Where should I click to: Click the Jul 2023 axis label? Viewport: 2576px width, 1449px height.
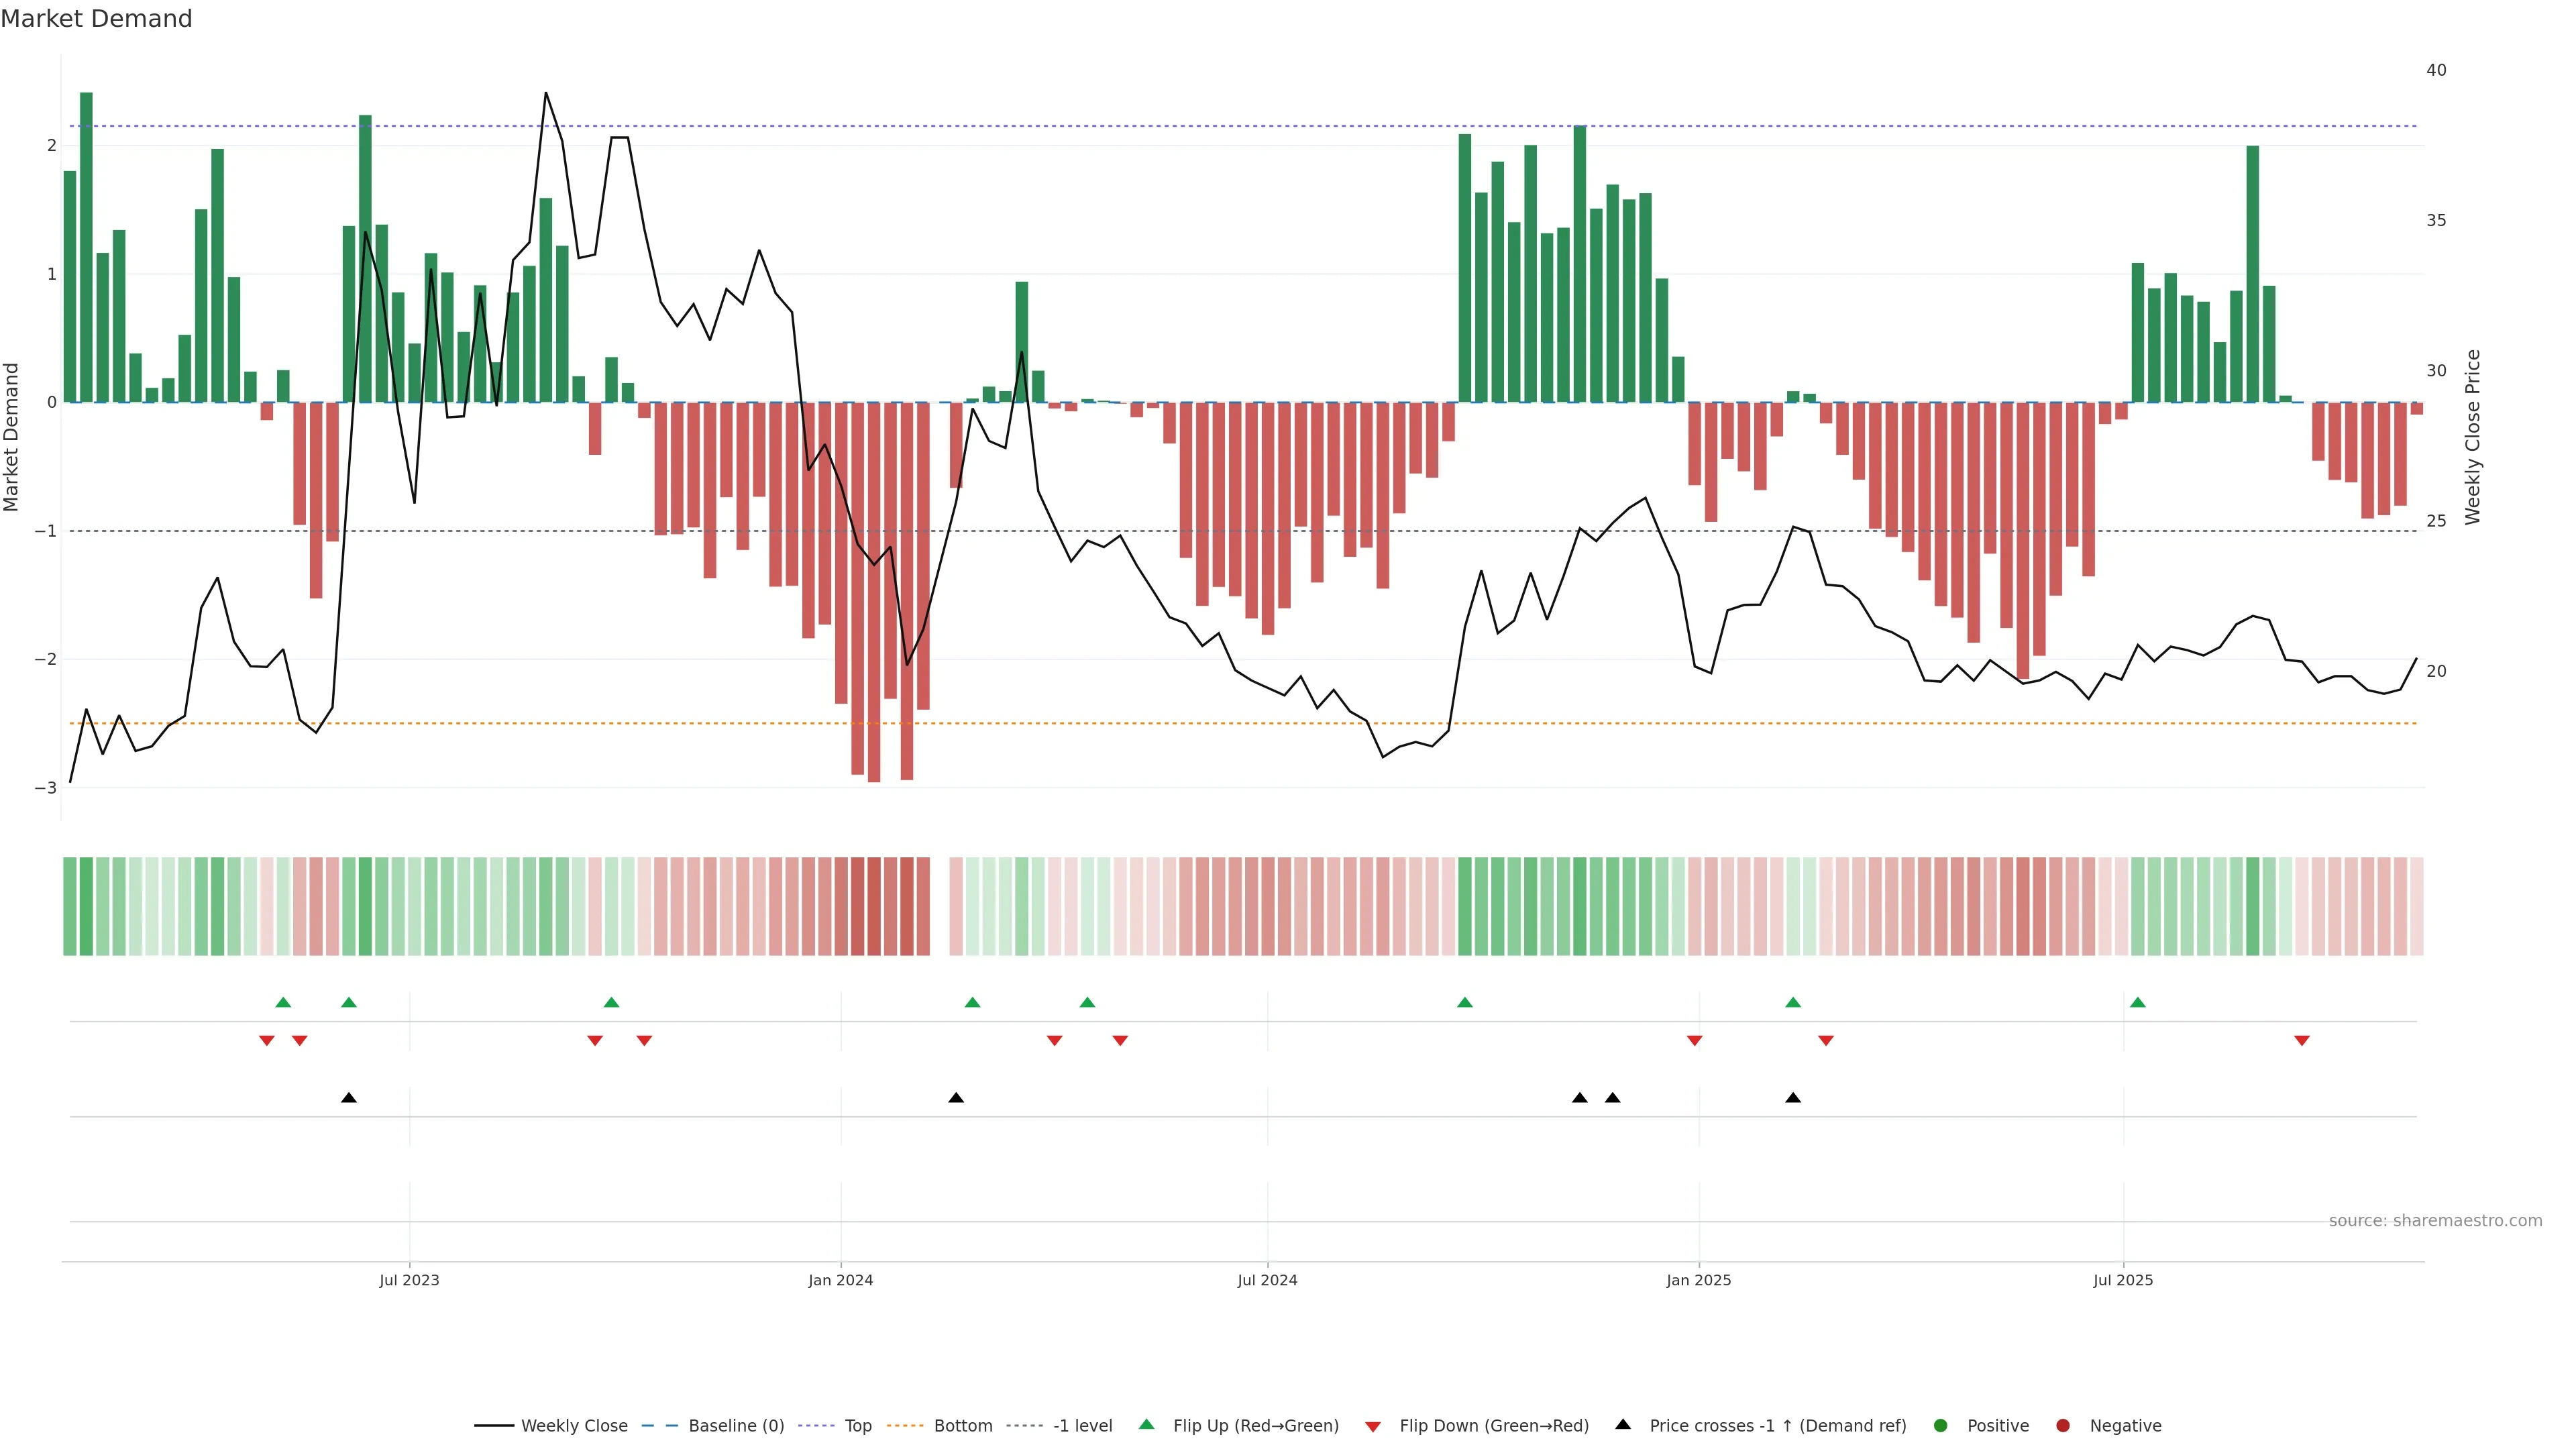[409, 1280]
